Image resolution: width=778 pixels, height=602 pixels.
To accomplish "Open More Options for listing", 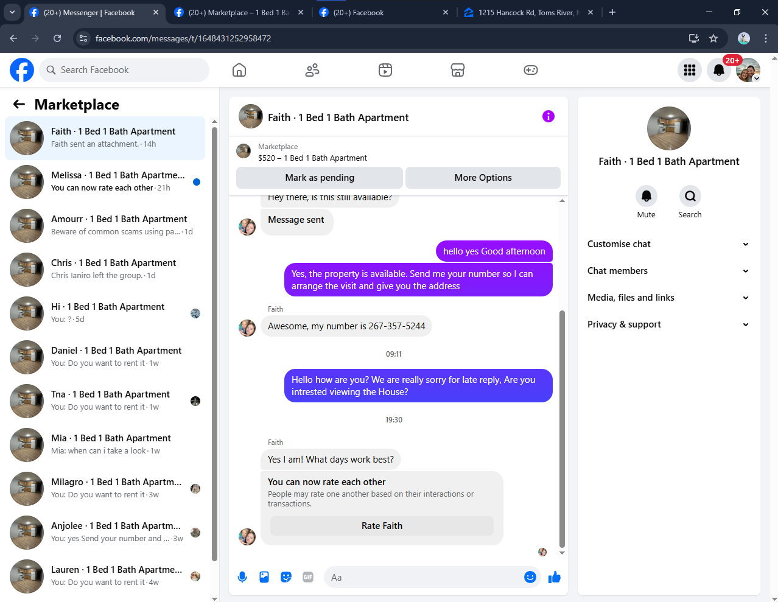I will point(483,178).
